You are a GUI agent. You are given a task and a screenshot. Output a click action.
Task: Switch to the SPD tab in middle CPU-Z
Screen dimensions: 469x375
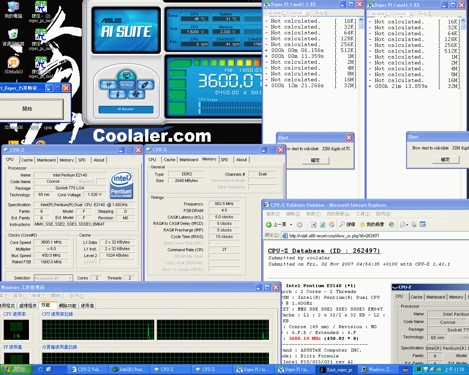point(225,160)
